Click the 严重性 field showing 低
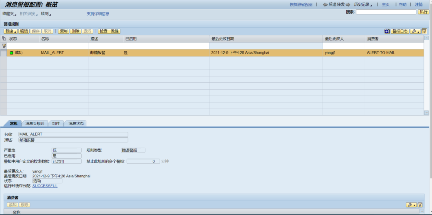The width and height of the screenshot is (432, 215). pos(67,150)
